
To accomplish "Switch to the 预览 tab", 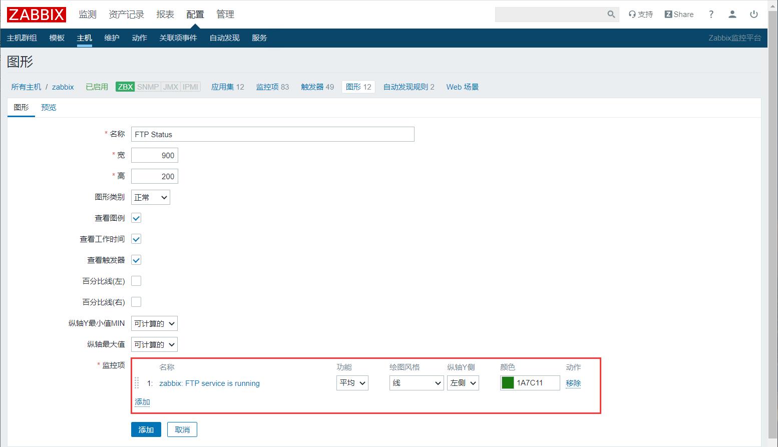I will click(x=49, y=108).
